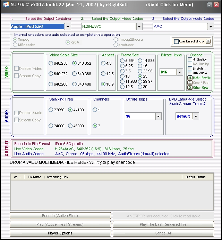Select the producer encoder
The width and height of the screenshot is (222, 240).
[116, 45]
